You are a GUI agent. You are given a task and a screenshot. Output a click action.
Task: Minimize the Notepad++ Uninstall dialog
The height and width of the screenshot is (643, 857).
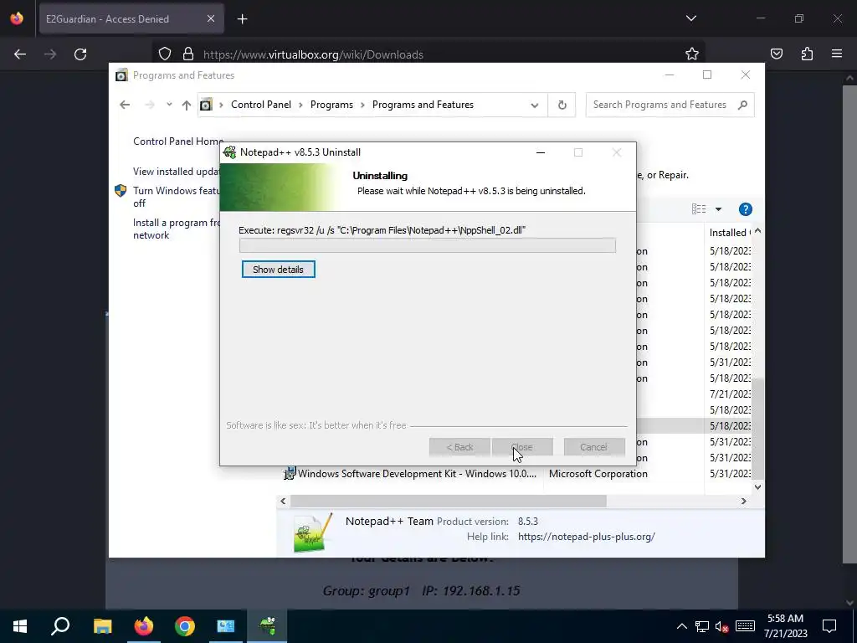(541, 152)
